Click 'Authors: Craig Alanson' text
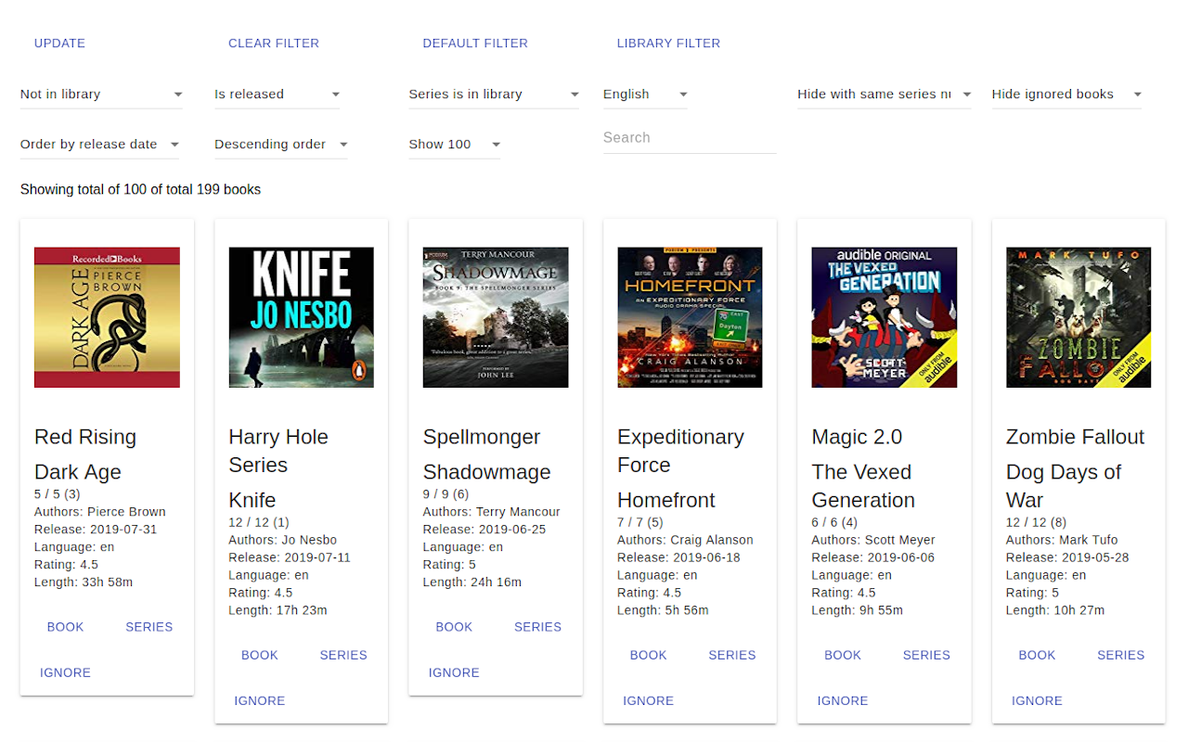1188x742 pixels. coord(686,540)
